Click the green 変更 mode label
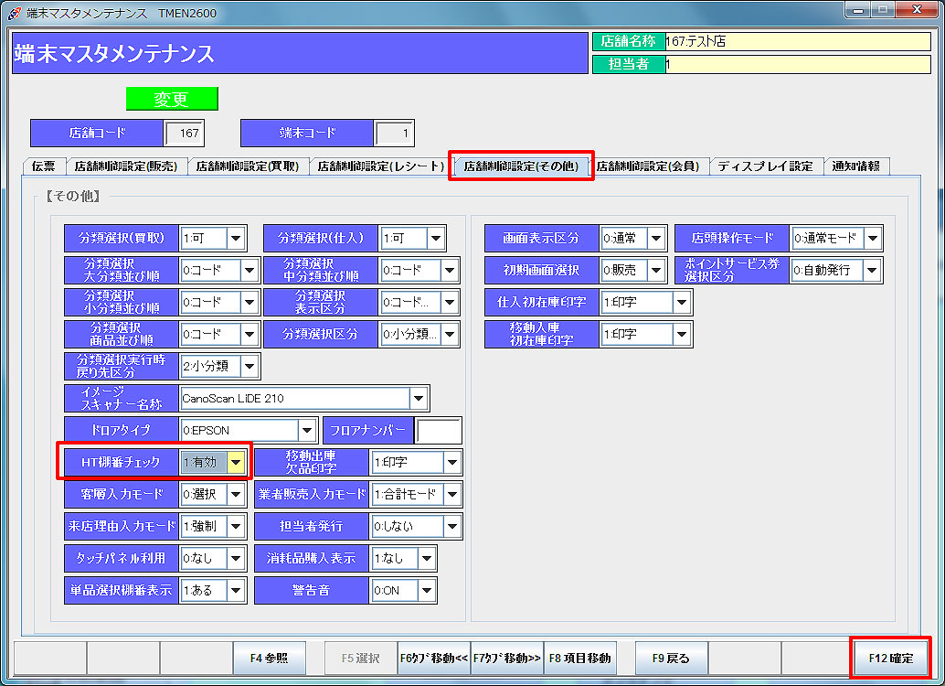The width and height of the screenshot is (945, 686). point(172,100)
